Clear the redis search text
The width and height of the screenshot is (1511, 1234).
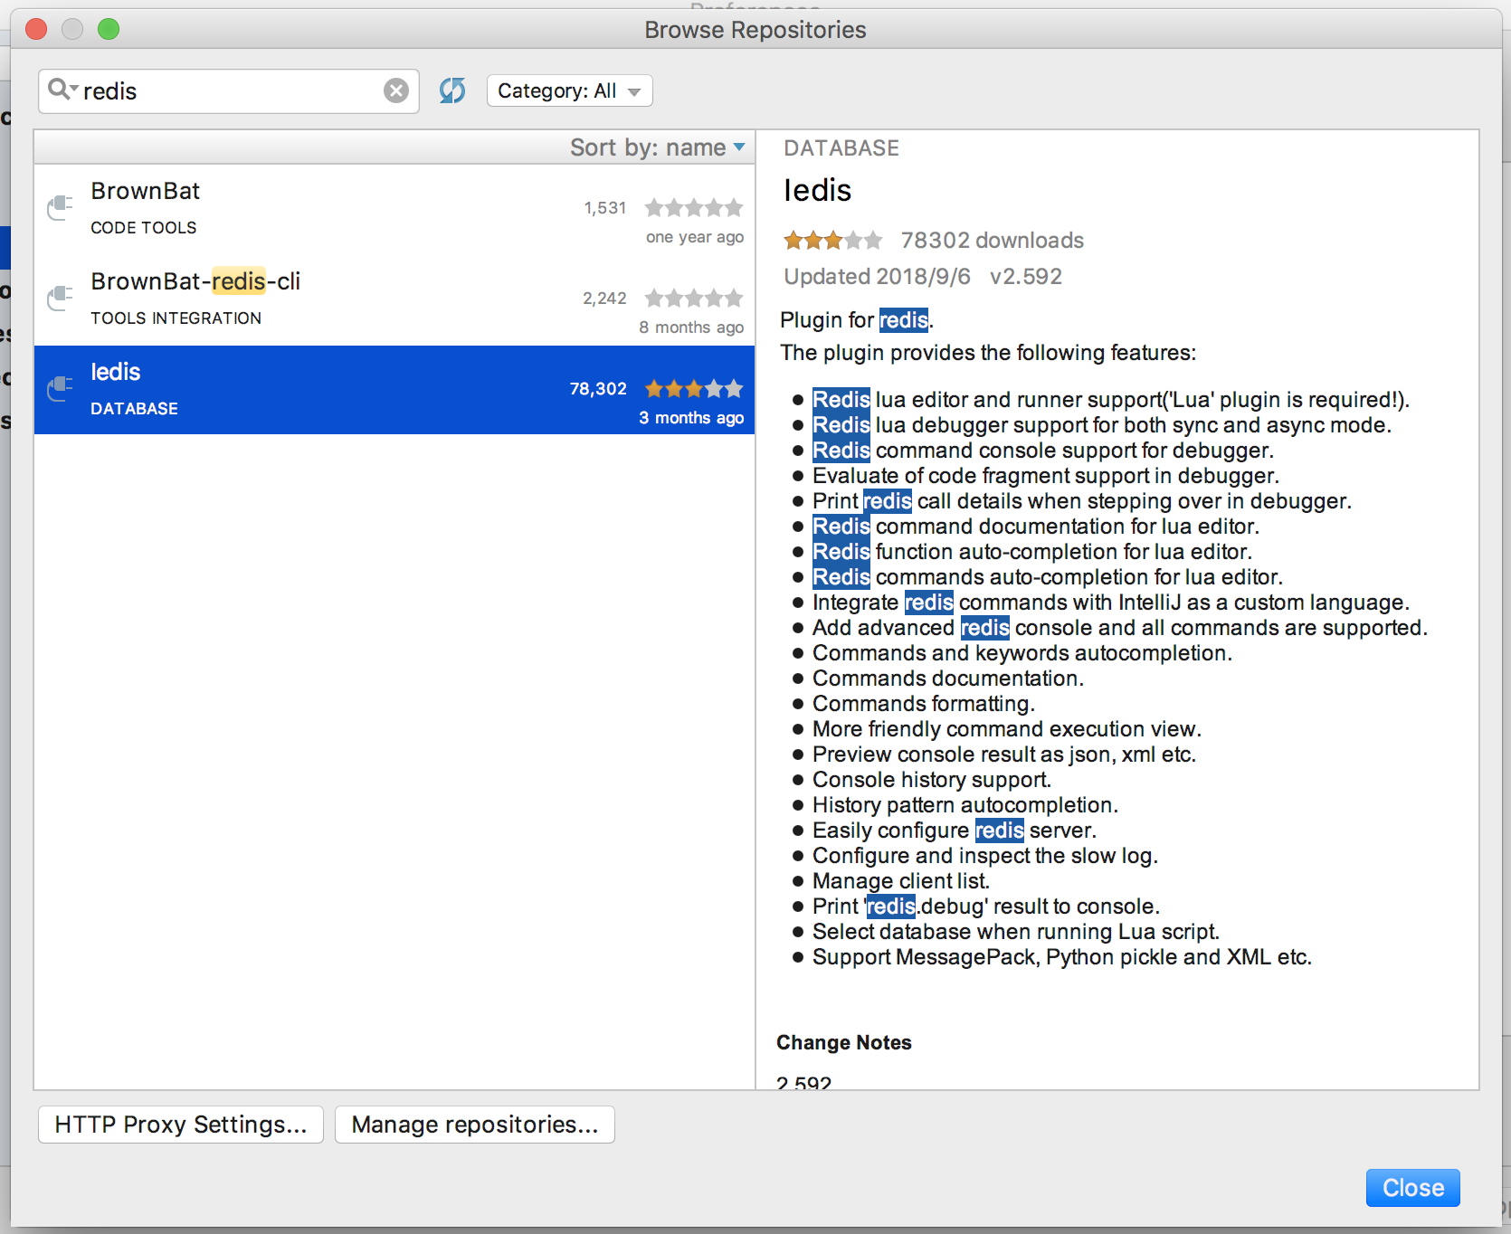click(x=396, y=90)
